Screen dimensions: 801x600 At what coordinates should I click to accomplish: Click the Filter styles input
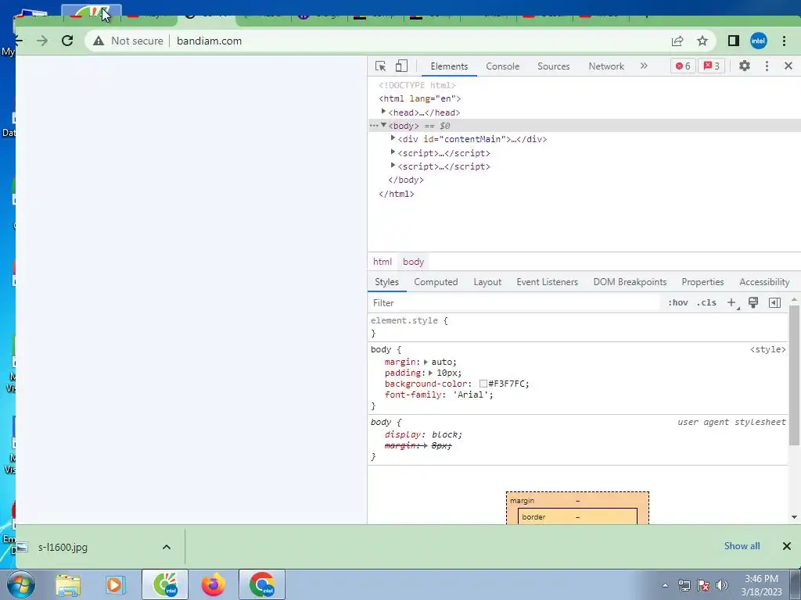pos(515,303)
